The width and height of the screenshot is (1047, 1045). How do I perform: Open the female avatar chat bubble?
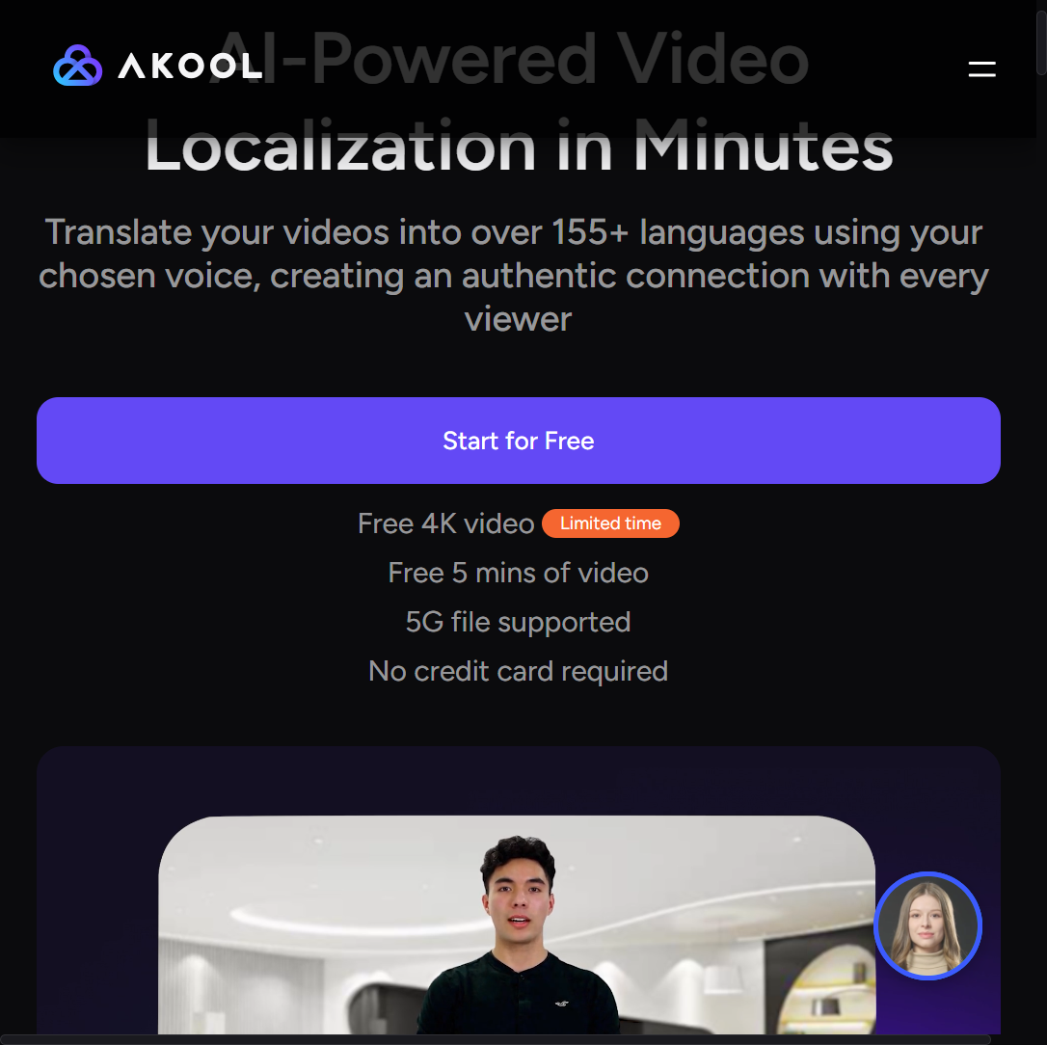[926, 925]
